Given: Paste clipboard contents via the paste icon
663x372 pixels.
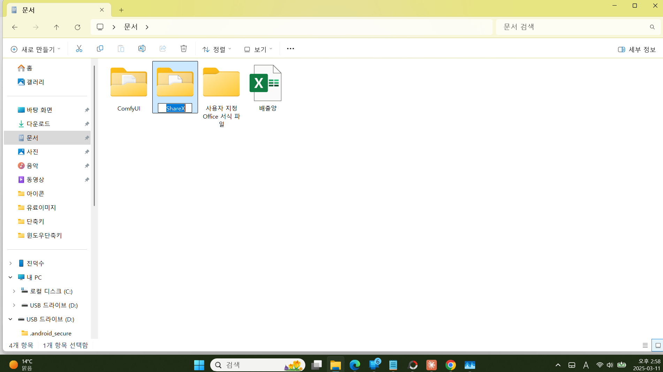Looking at the screenshot, I should pos(121,48).
